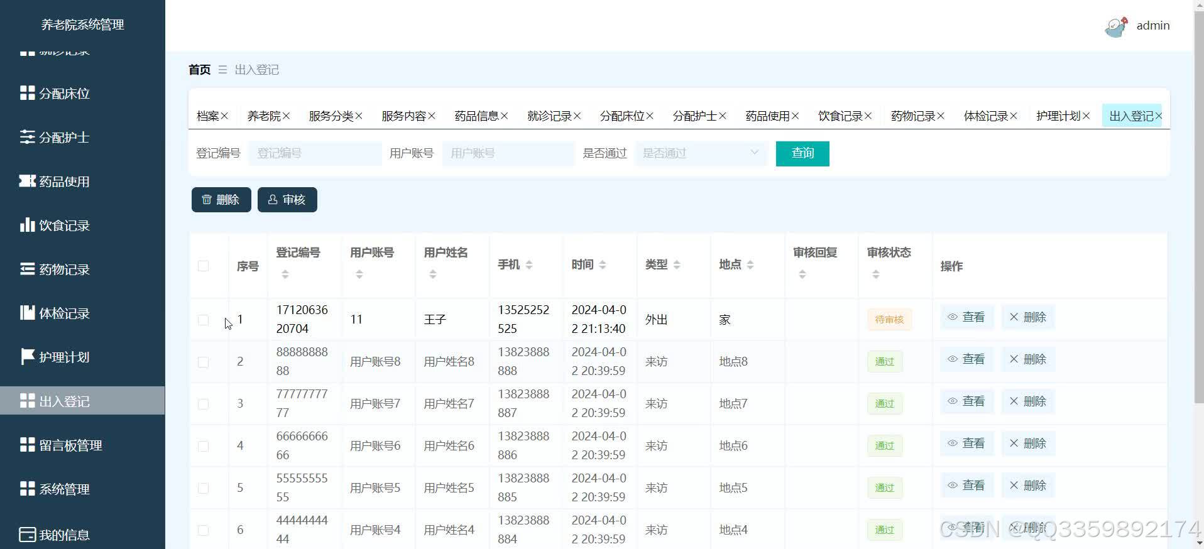
Task: Check the row 用户账号6 checkbox
Action: [203, 446]
